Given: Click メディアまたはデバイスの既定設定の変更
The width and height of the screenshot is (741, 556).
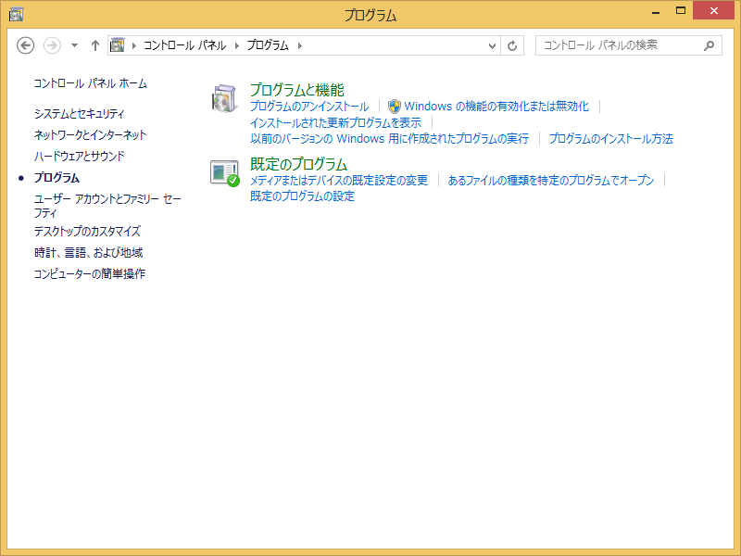Looking at the screenshot, I should pos(339,181).
